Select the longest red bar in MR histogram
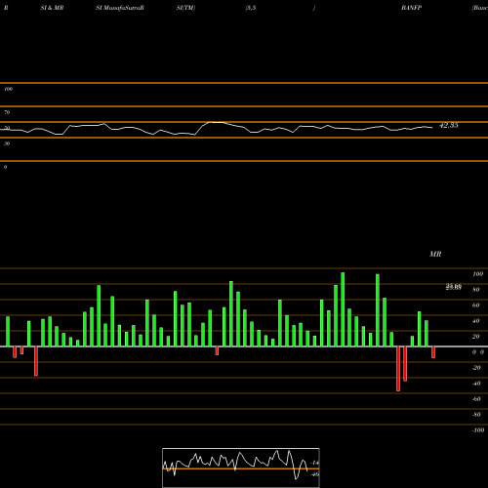Screen dimensions: 488x488 coord(398,369)
